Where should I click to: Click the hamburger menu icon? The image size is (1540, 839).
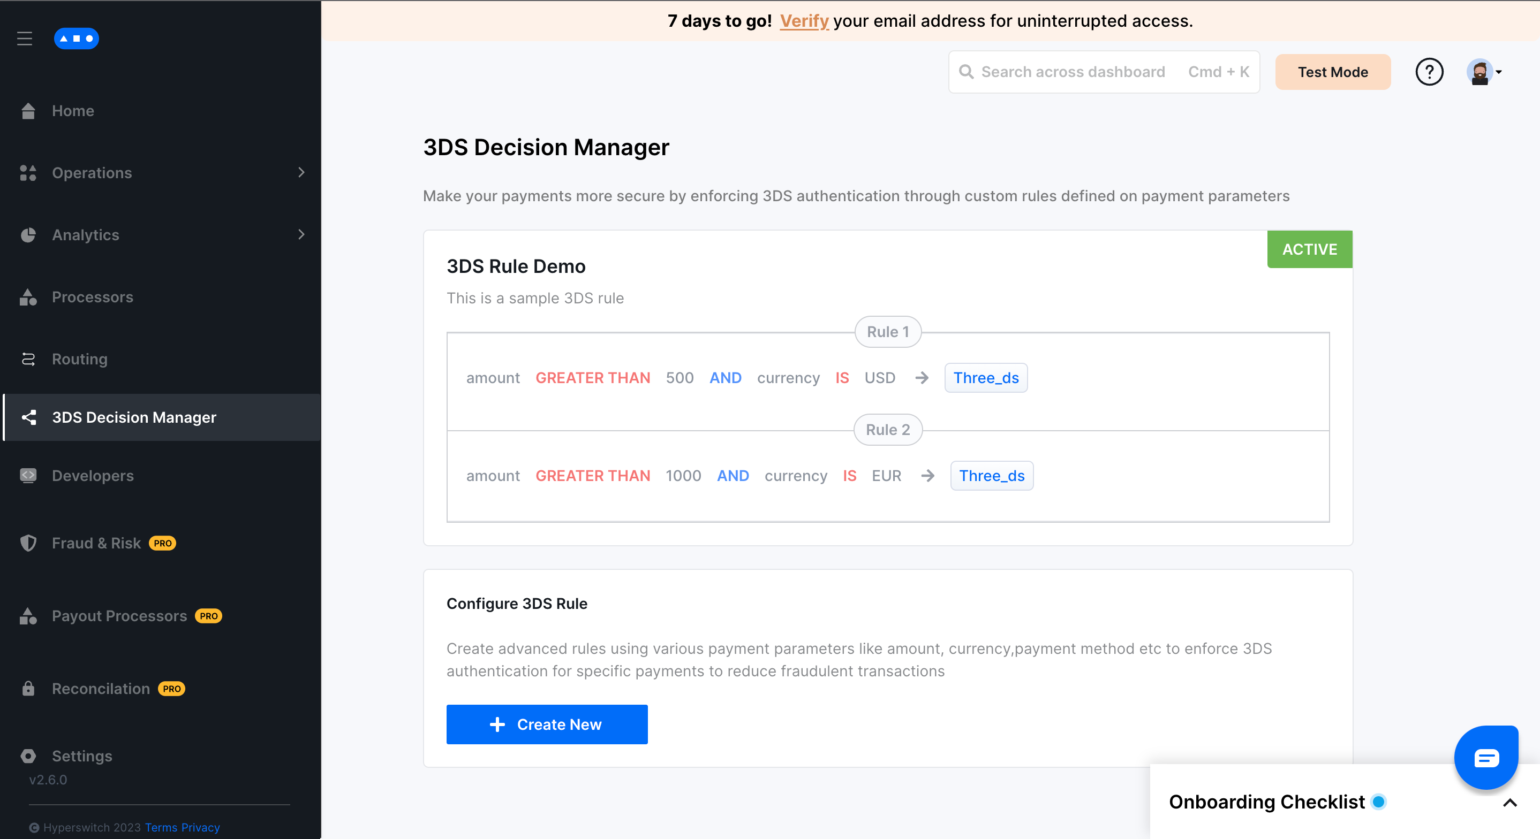25,39
